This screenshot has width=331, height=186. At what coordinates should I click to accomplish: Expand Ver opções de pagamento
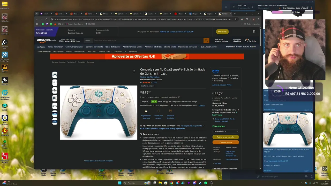(x=192, y=126)
